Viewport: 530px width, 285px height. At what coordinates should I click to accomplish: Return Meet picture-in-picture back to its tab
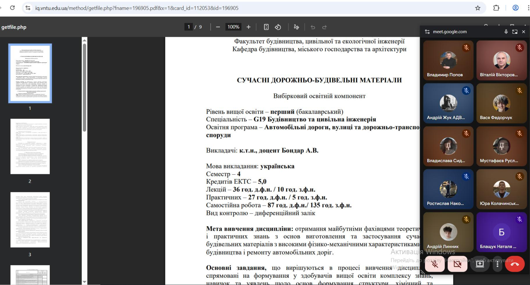click(514, 32)
